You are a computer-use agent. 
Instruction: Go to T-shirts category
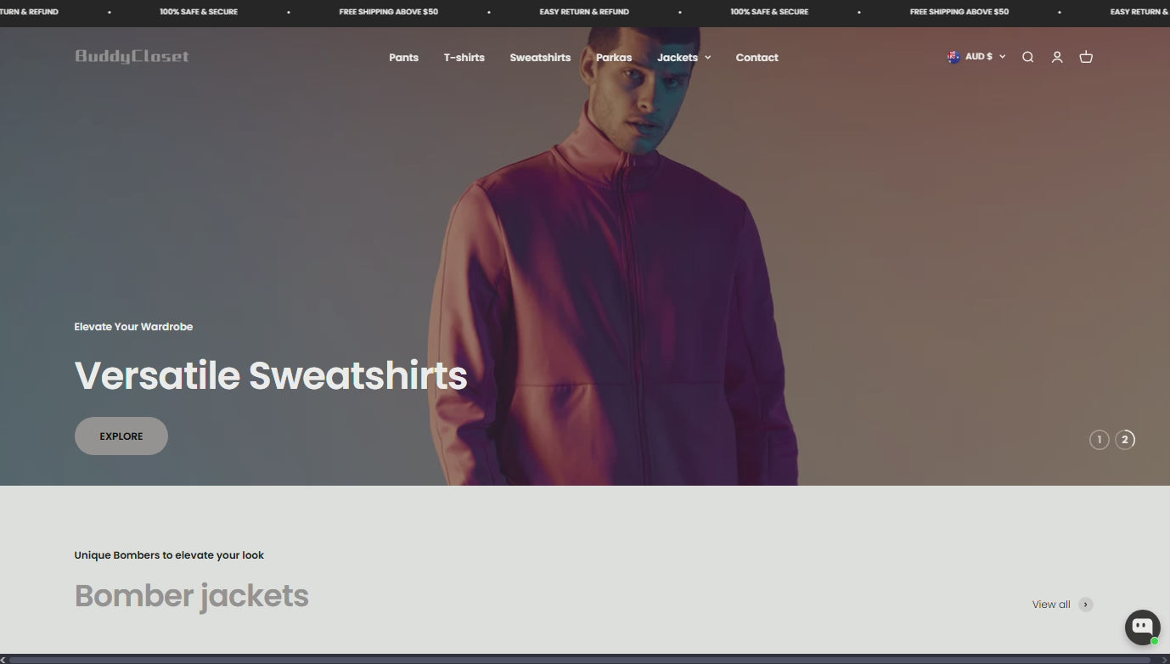point(464,58)
